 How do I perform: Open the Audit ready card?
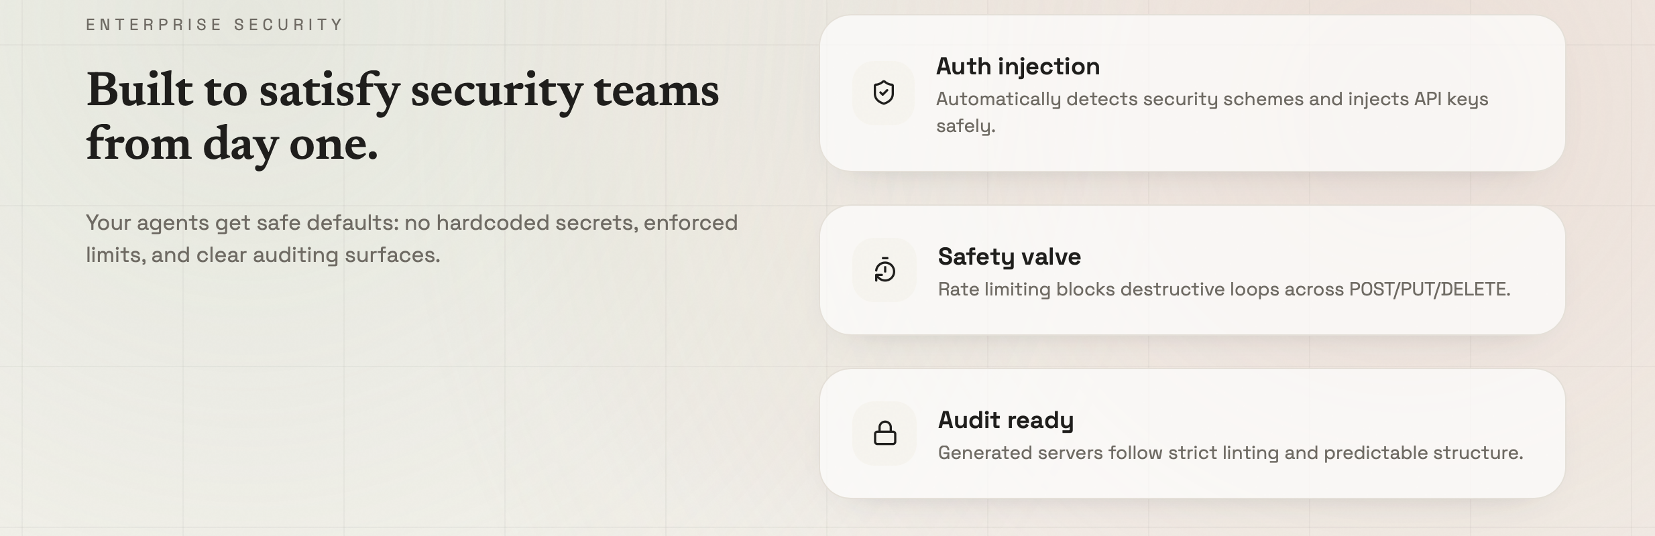pos(1192,433)
